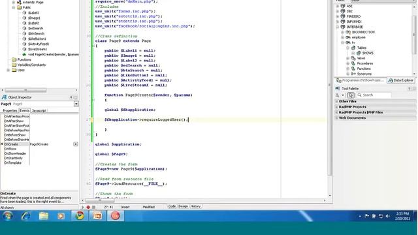The width and height of the screenshot is (418, 235).
Task: Collapse the Public folder in structure tree
Action: [x=13, y=7]
